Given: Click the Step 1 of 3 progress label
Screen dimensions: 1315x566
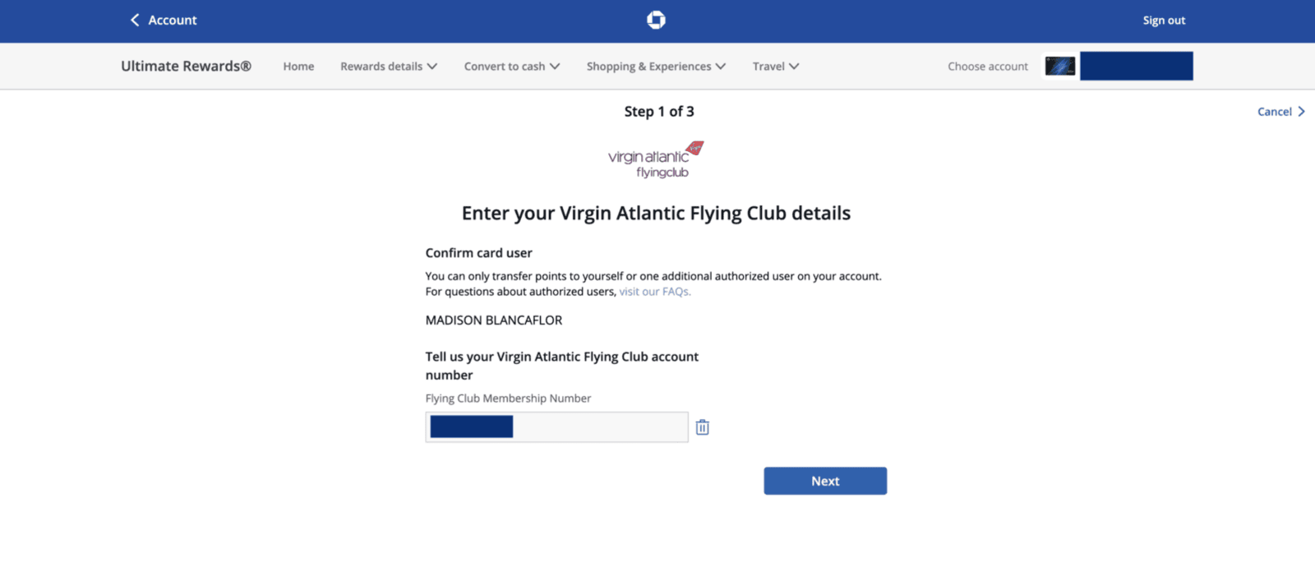Looking at the screenshot, I should 658,111.
